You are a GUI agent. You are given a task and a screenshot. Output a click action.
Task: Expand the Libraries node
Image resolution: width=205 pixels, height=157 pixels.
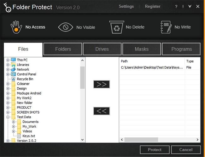coord(8,65)
